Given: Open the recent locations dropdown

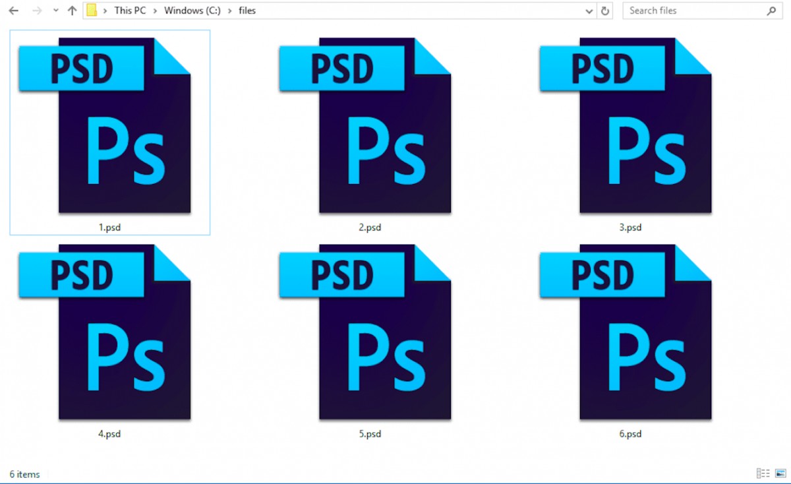Looking at the screenshot, I should pyautogui.click(x=55, y=11).
